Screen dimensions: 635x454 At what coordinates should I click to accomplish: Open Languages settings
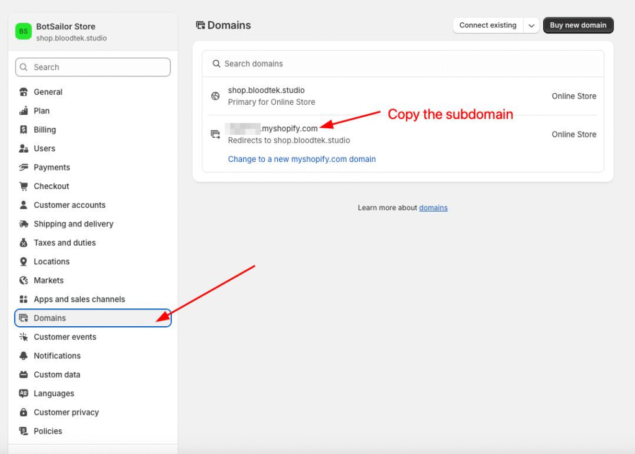coord(93,393)
